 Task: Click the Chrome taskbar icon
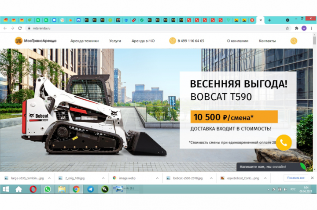coord(76,189)
